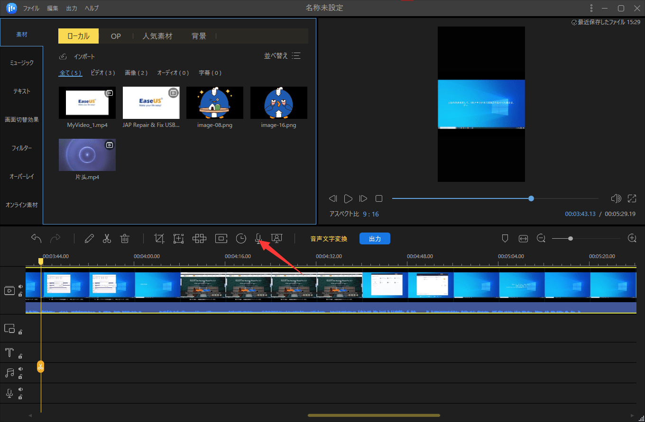Click the undo arrow
The height and width of the screenshot is (422, 645).
point(37,238)
